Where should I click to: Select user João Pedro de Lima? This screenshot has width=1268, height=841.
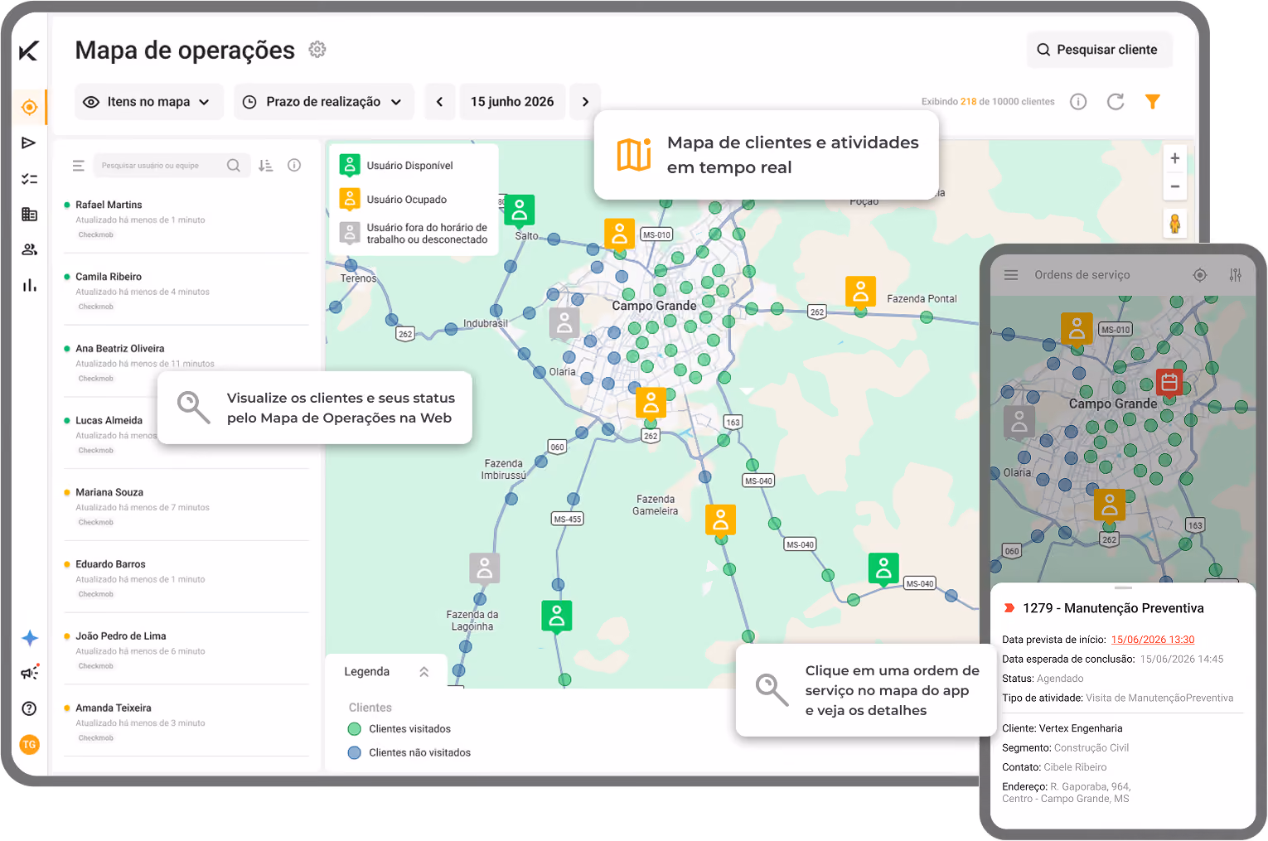186,650
